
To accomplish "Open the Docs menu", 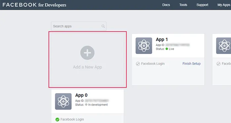I will point(166,5).
